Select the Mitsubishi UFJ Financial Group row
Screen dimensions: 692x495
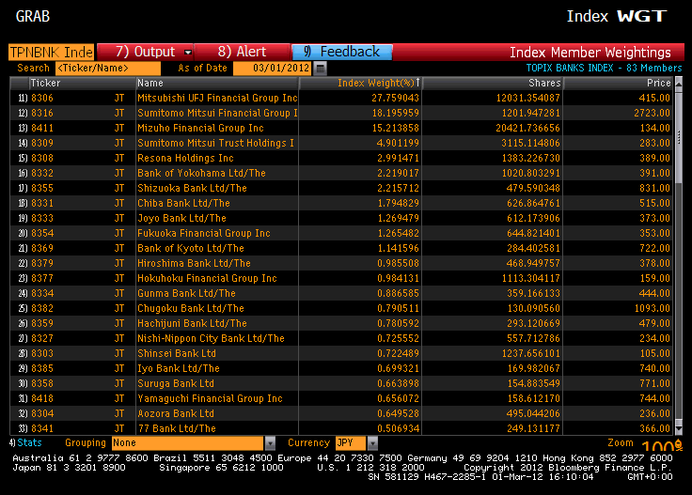217,98
